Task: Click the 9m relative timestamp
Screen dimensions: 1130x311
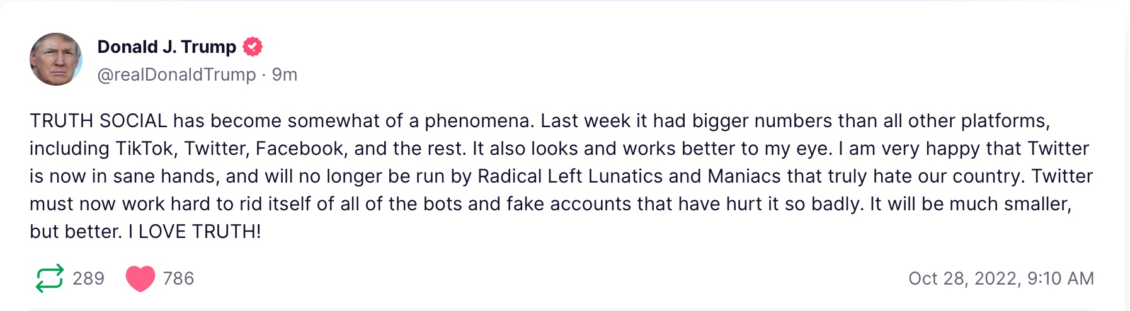Action: (x=285, y=74)
